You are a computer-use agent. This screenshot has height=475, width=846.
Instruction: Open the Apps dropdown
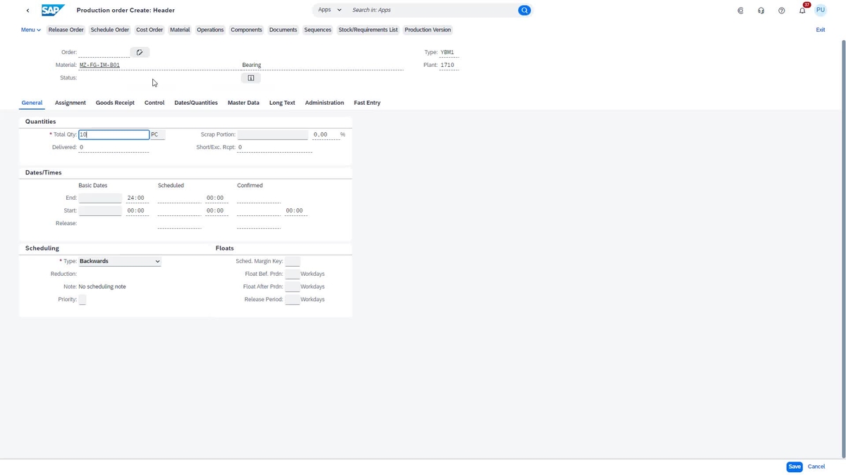[x=329, y=10]
